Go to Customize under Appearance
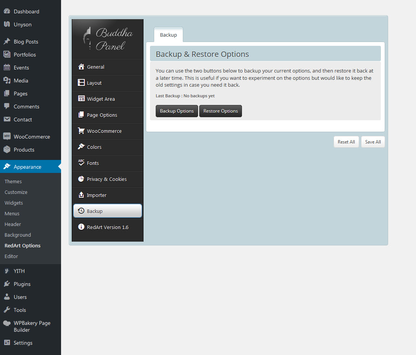The image size is (416, 355). coord(16,192)
